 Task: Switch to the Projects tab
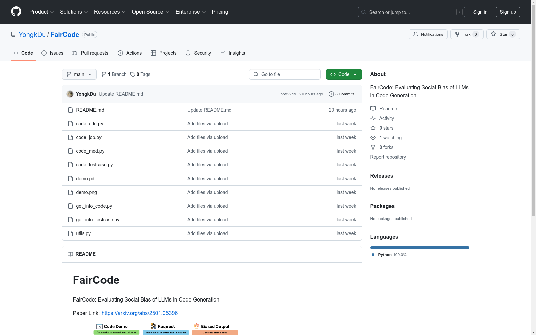163,53
